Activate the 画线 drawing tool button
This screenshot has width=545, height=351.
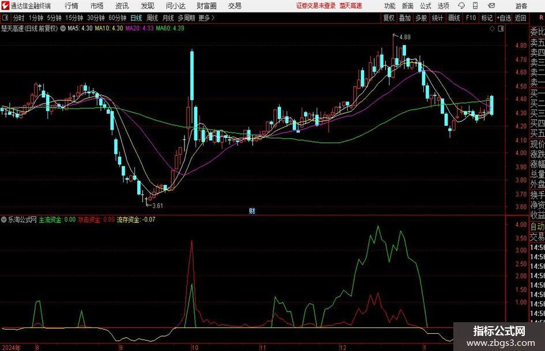point(454,18)
